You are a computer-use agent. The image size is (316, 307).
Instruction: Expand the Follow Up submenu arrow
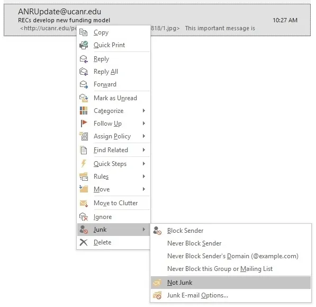(x=143, y=124)
